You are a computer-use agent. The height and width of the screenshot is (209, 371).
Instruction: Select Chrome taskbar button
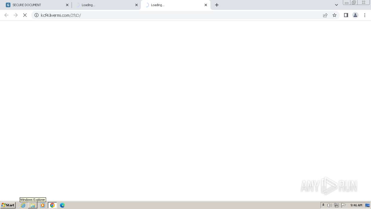[x=52, y=205]
